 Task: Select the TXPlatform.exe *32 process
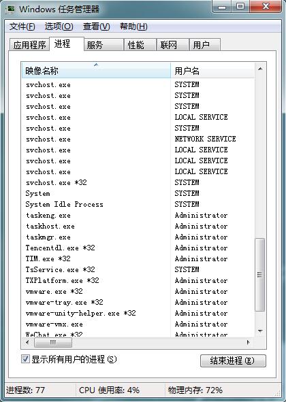tap(138, 280)
